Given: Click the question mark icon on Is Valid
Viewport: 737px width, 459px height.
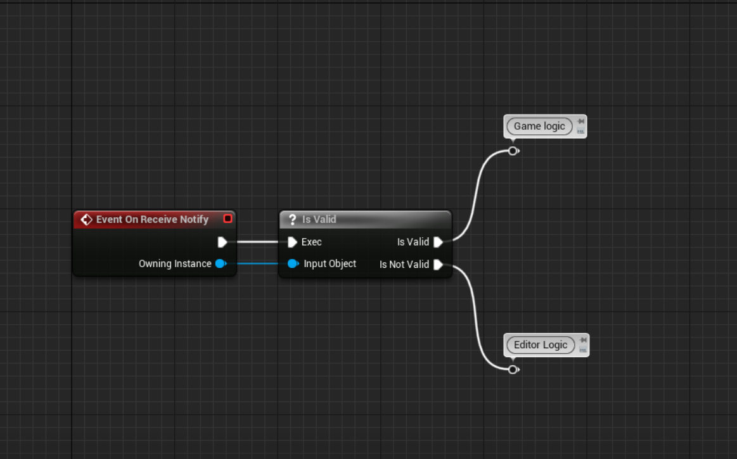Looking at the screenshot, I should point(292,220).
